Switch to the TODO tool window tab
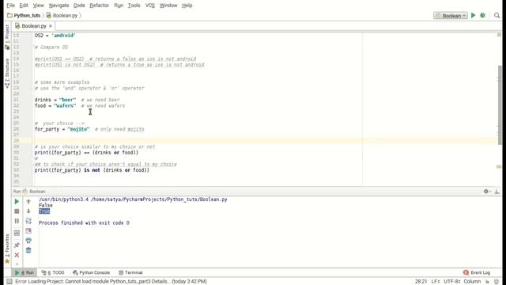 [53, 272]
